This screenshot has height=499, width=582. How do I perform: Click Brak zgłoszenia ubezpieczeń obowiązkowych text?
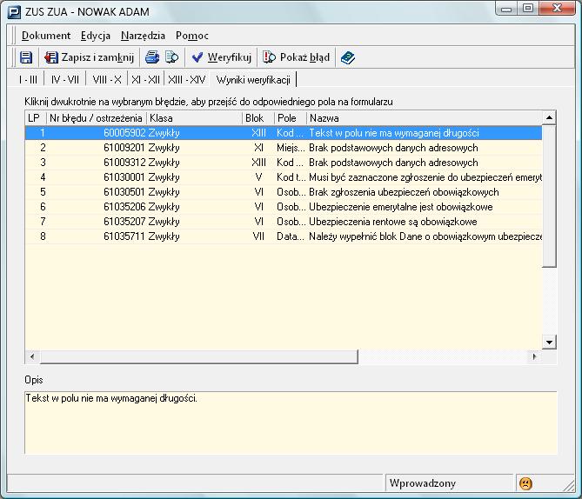pos(404,192)
